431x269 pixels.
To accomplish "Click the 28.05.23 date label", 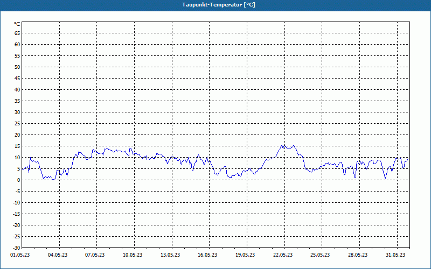I will pos(358,255).
